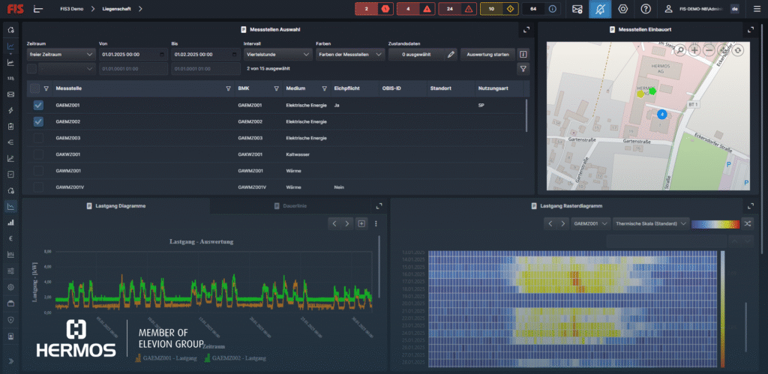768x374 pixels.
Task: Switch language via the 'de' badge
Action: (735, 9)
